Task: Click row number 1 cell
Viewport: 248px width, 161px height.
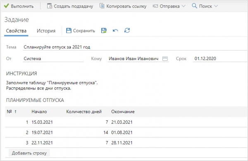Action: 27,122
